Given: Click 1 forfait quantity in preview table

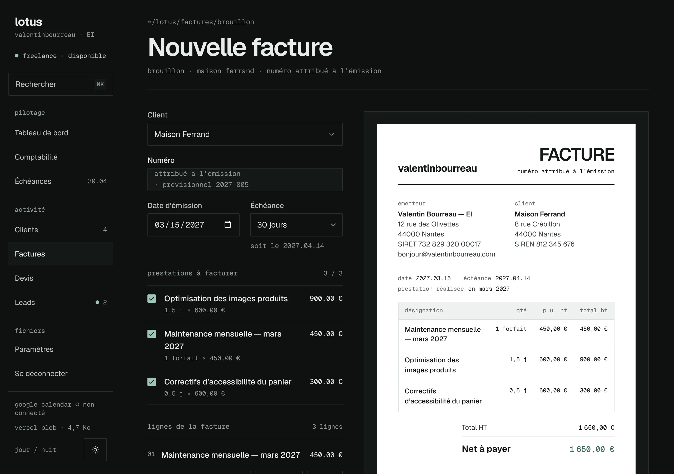Looking at the screenshot, I should point(511,329).
